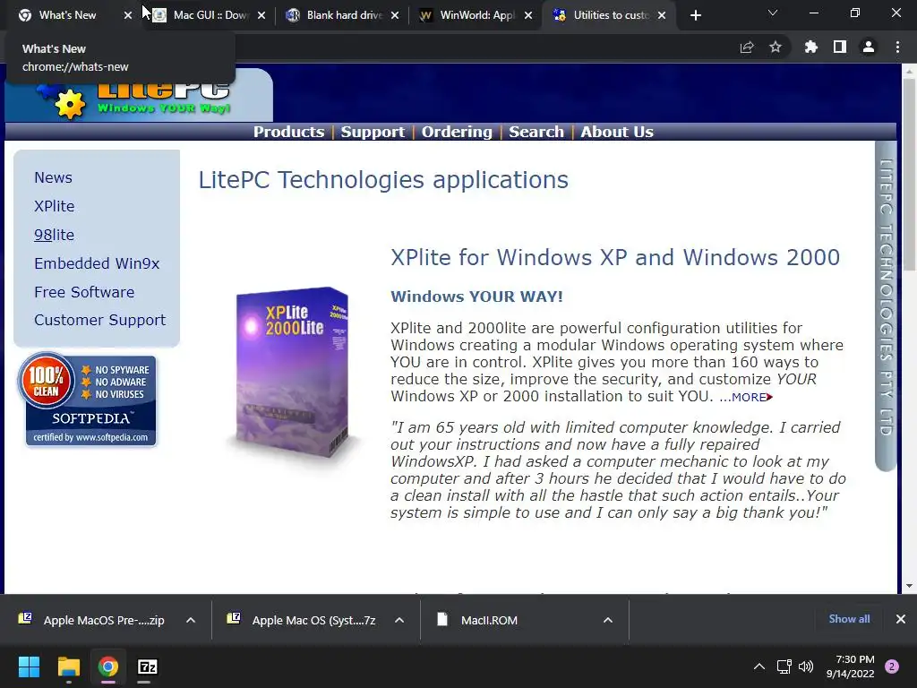Click the network tray icon

784,666
